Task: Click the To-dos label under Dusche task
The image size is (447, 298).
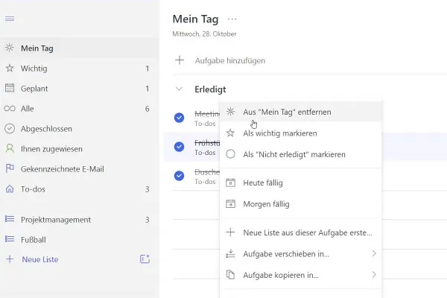Action: (x=205, y=181)
